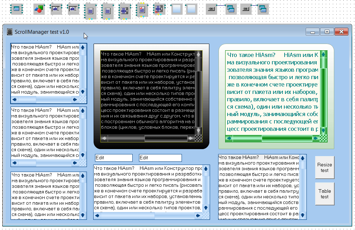Click the up arrow of the bottom-left text panel
The image size is (355, 230).
[83, 176]
